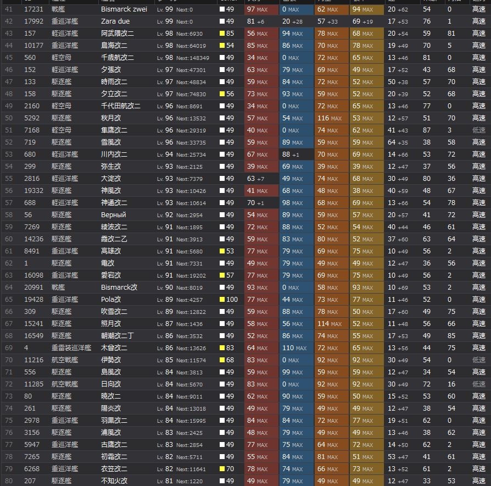Select the ship name Bismarck zwei
491x486 pixels.
tap(124, 9)
